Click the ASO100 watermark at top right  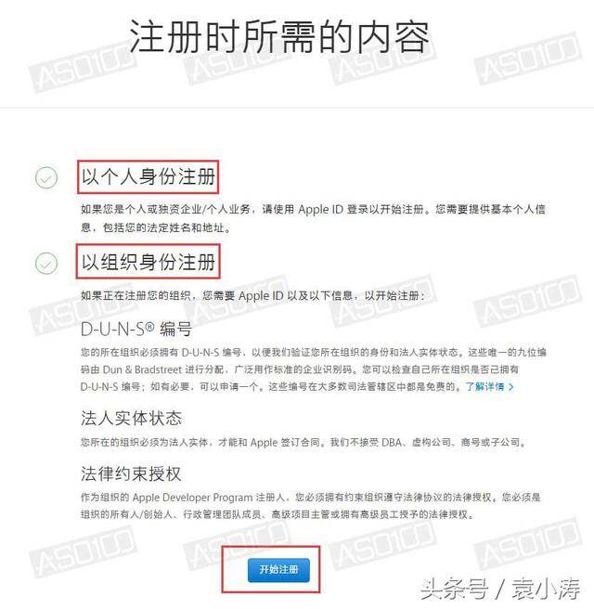tap(528, 58)
